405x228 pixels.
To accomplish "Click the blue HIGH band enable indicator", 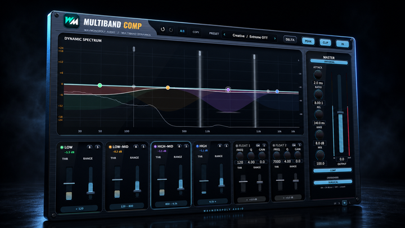I will [197, 146].
